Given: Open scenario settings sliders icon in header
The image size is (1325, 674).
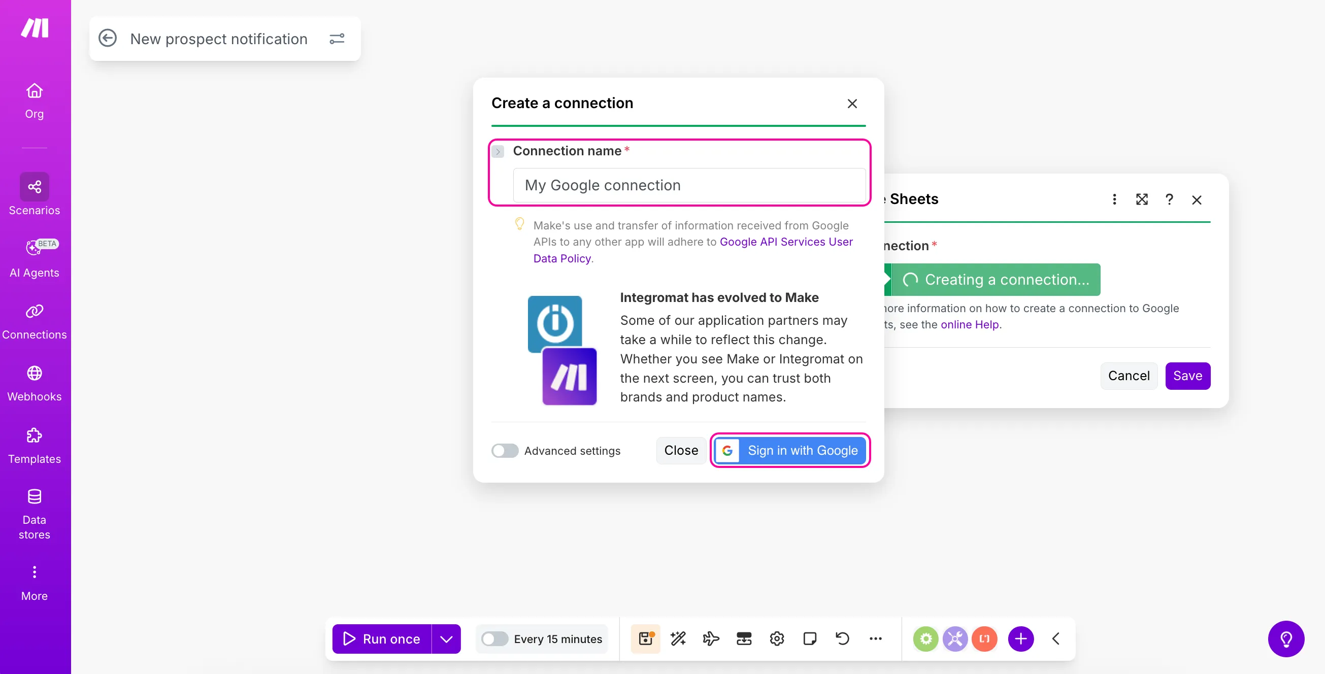Looking at the screenshot, I should (337, 39).
